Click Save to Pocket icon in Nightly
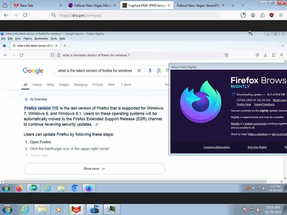Image resolution: width=287 pixels, height=215 pixels. [257, 55]
